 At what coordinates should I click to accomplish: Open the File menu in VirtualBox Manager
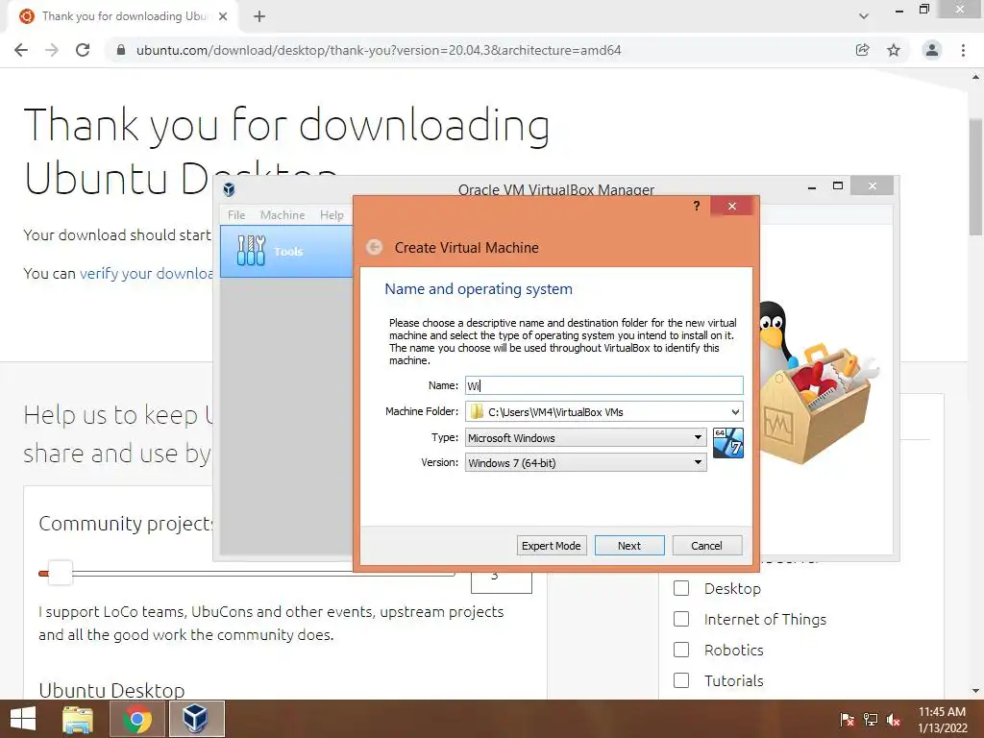point(236,214)
